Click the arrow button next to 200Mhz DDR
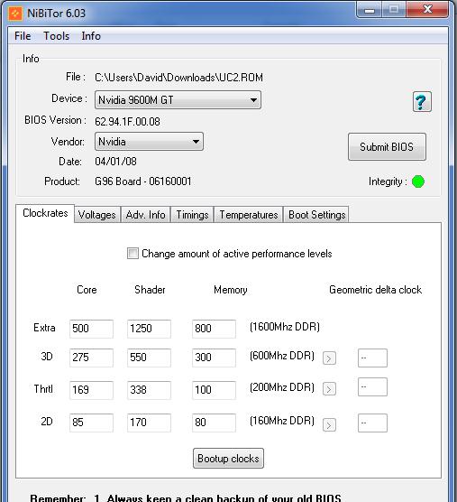457x502 pixels. pyautogui.click(x=329, y=388)
